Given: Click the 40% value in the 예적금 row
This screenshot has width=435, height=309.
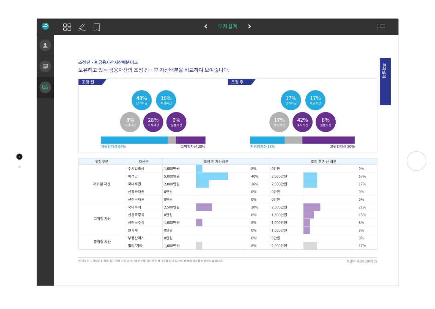Looking at the screenshot, I should pos(255,176).
